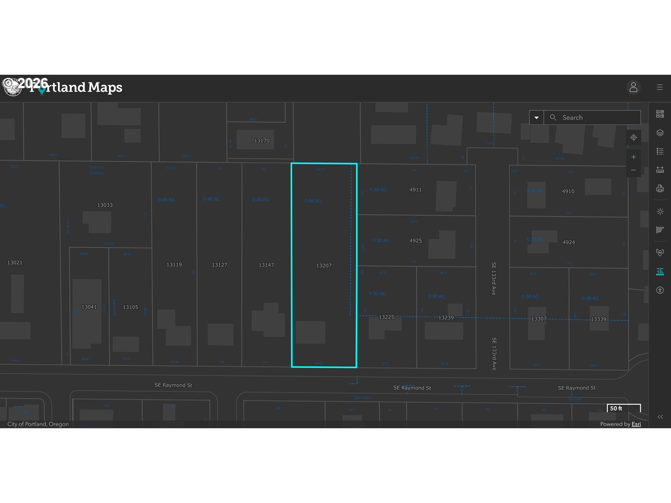Open the hamburger menu
Screen dimensions: 671x503
[659, 87]
